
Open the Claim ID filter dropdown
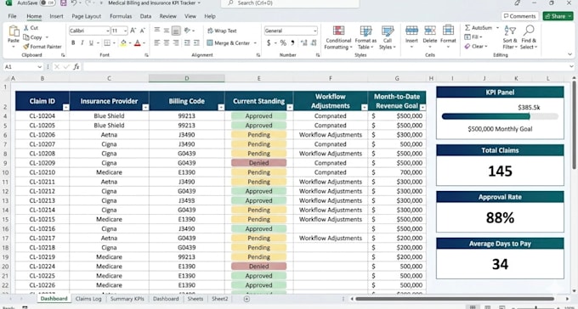click(65, 108)
